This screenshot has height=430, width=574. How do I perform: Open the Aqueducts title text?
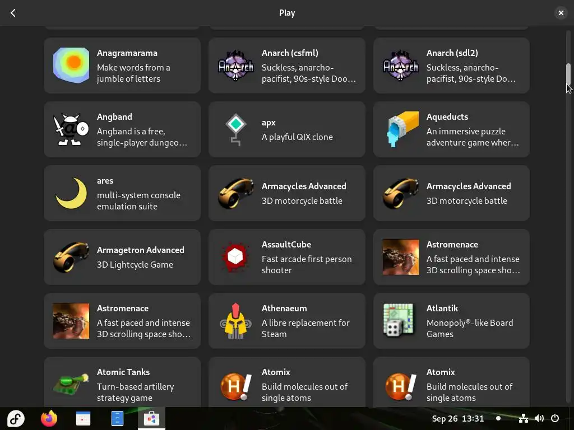coord(447,117)
